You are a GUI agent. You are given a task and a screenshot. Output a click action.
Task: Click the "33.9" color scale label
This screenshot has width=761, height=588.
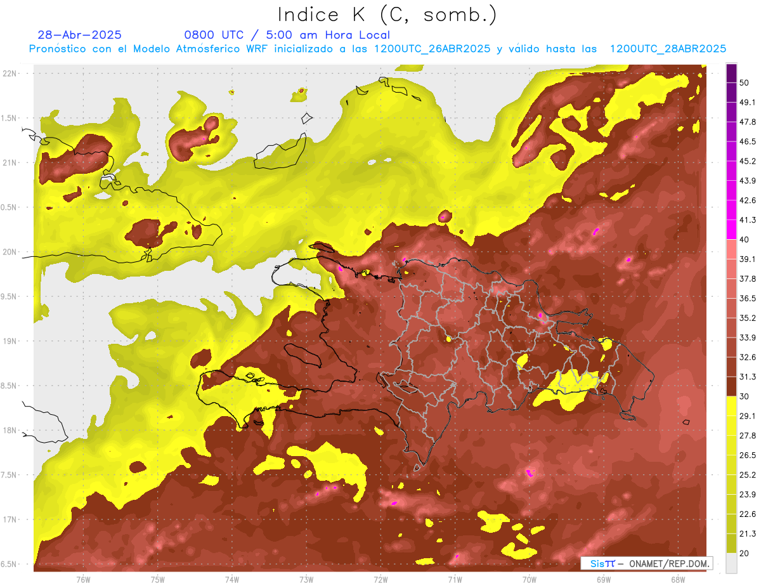coord(748,337)
